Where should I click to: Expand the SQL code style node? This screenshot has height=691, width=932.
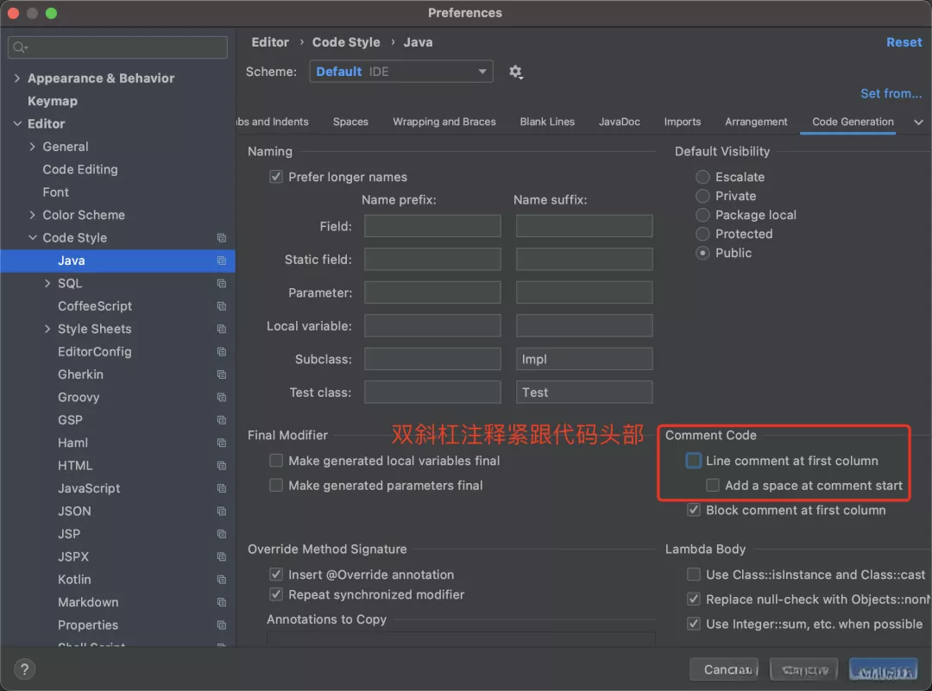47,284
